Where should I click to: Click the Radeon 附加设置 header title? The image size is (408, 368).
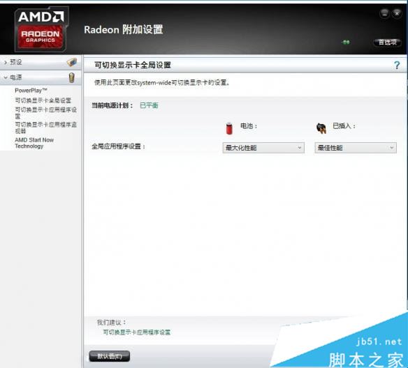pyautogui.click(x=124, y=29)
